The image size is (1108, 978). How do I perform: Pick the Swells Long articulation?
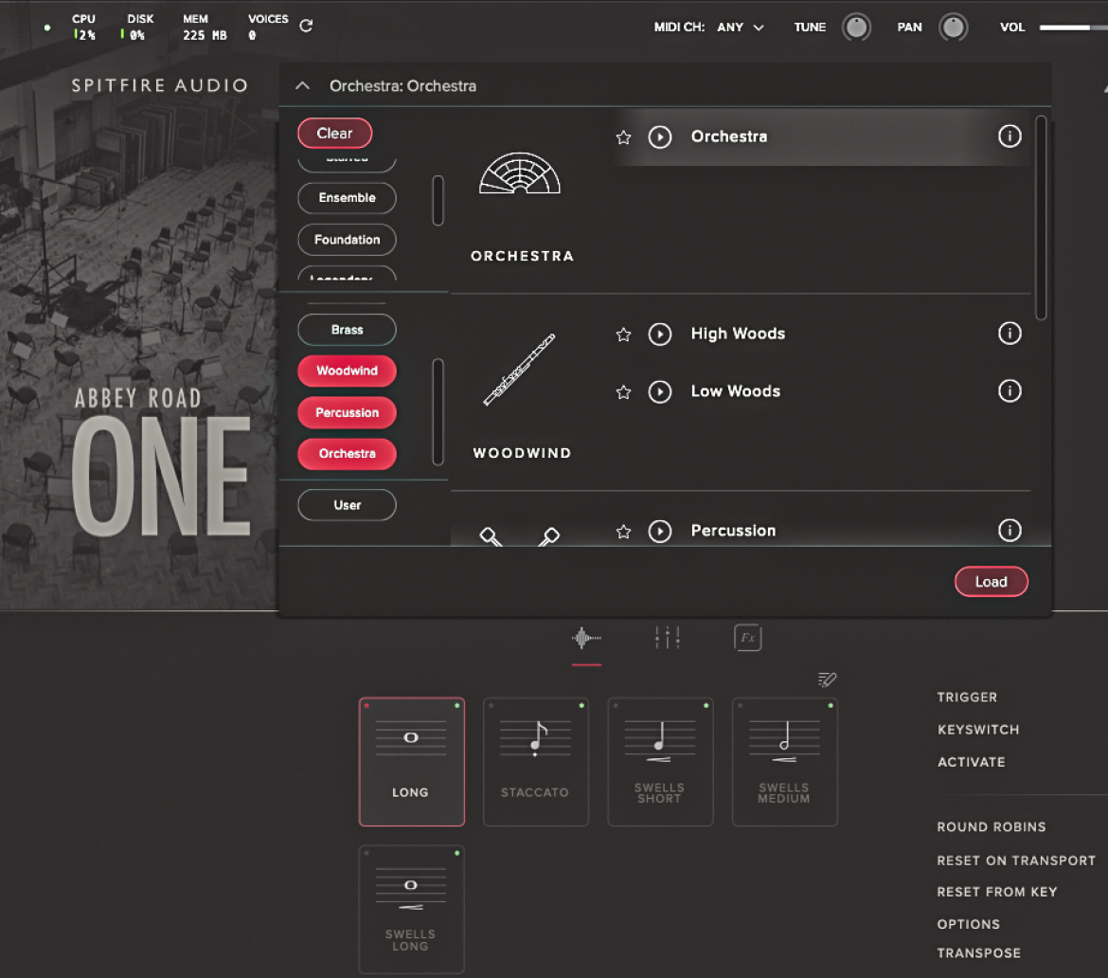coord(411,910)
